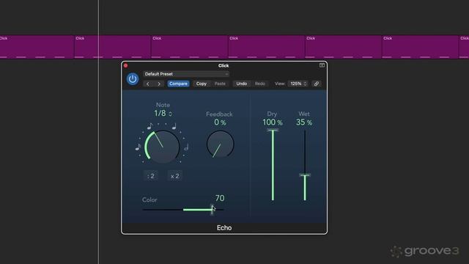Close the Click plugin window
469x264 pixels.
tap(126, 65)
